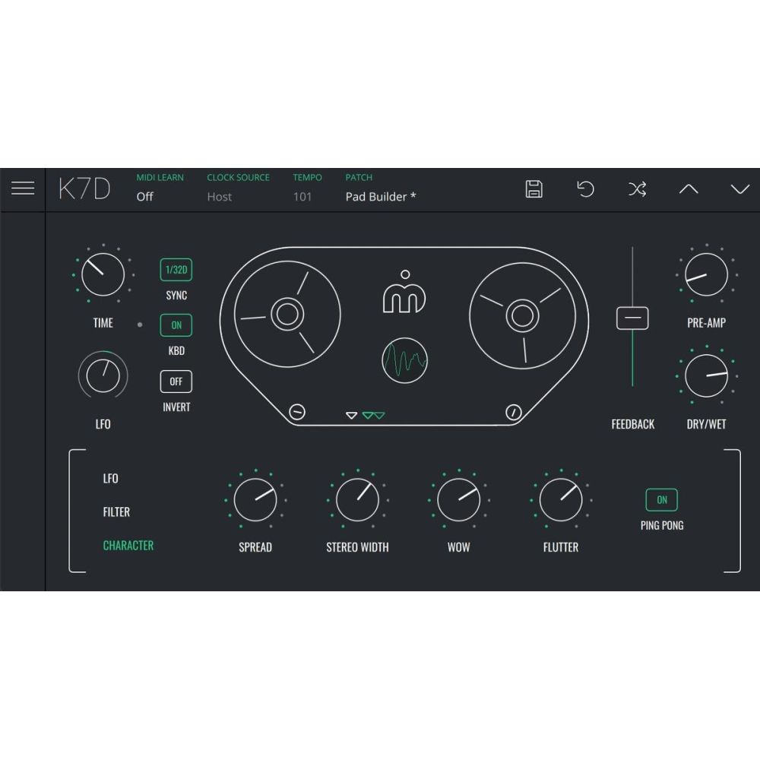Select the LFO tab in bottom panel
Image resolution: width=760 pixels, height=760 pixels.
110,478
